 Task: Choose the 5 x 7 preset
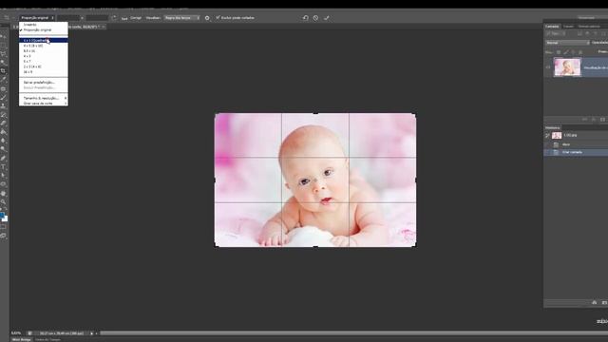point(44,61)
